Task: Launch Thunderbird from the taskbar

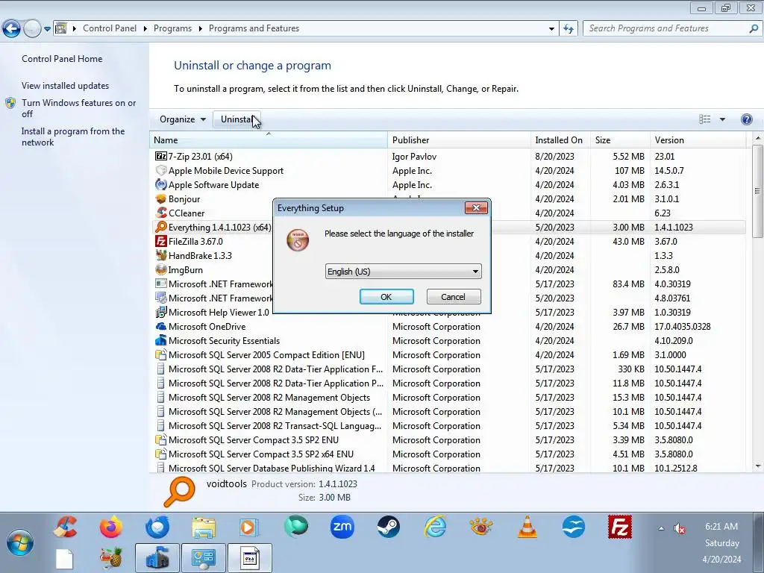Action: [x=157, y=527]
